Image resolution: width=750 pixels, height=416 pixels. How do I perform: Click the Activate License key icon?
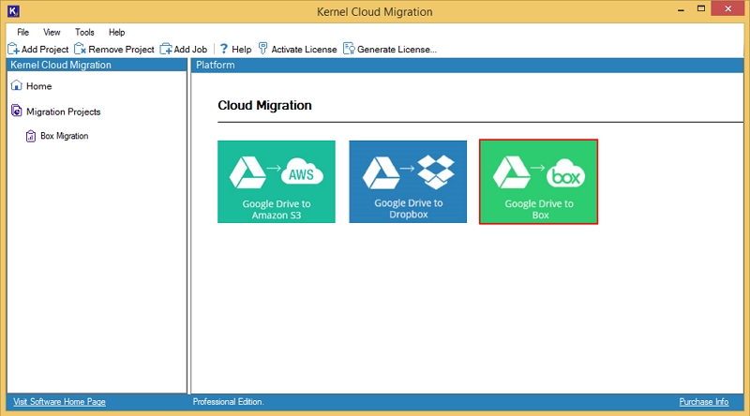(262, 49)
